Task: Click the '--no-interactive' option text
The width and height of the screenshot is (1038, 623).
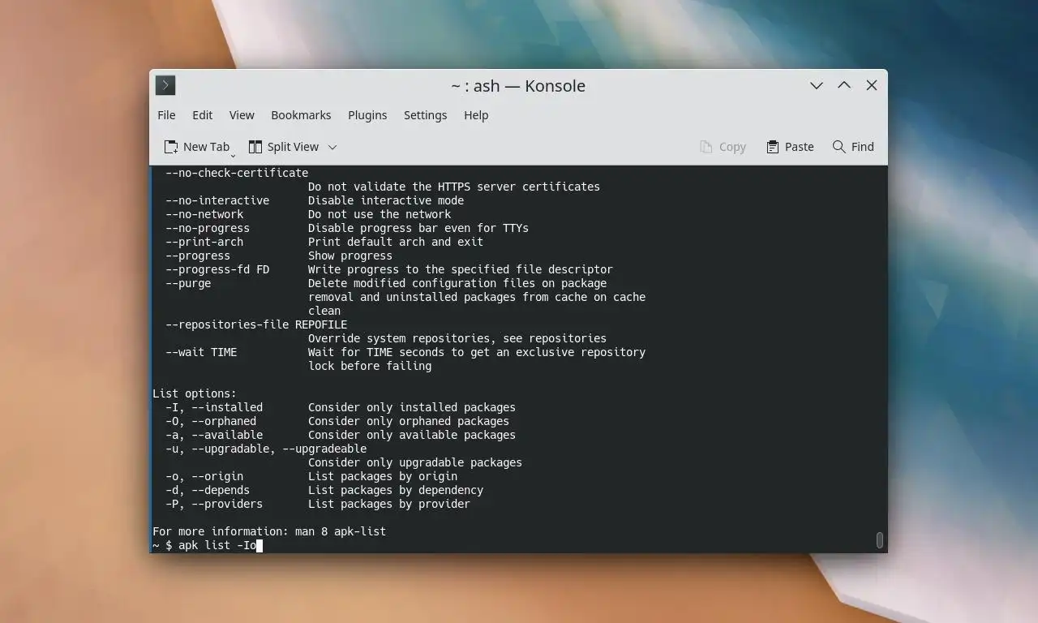Action: tap(217, 200)
